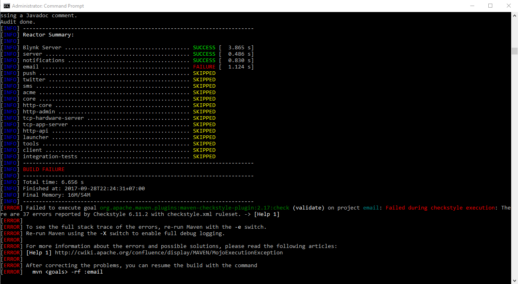The image size is (518, 284).
Task: Click the red 'BUILD FAILURE' text
Action: pyautogui.click(x=44, y=169)
